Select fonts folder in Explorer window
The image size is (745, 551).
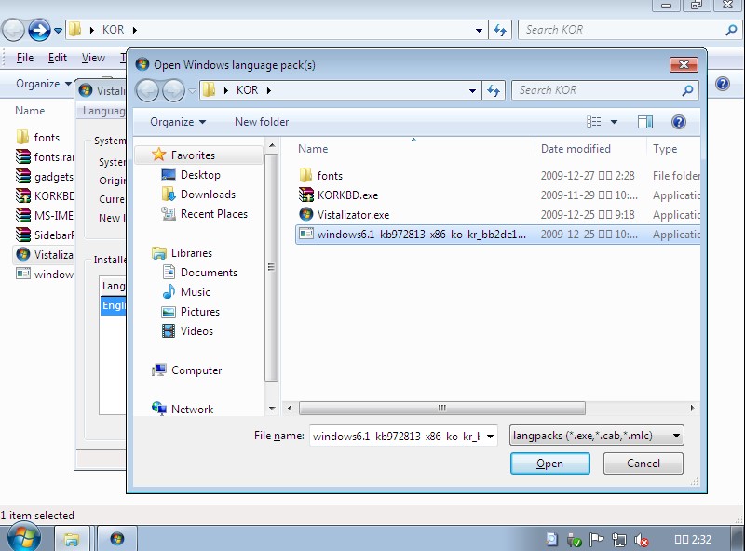pyautogui.click(x=38, y=137)
